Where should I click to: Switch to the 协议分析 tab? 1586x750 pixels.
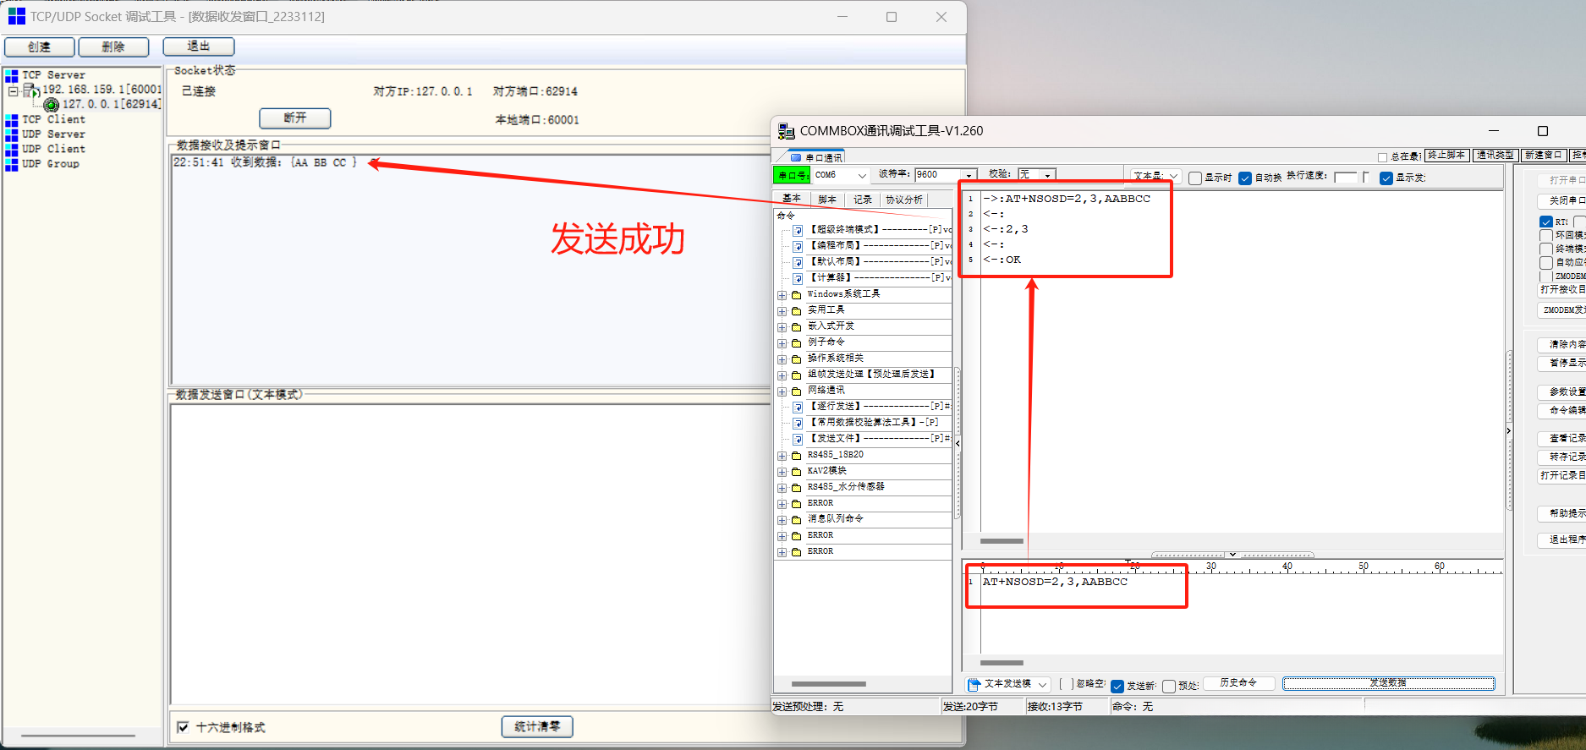(904, 200)
